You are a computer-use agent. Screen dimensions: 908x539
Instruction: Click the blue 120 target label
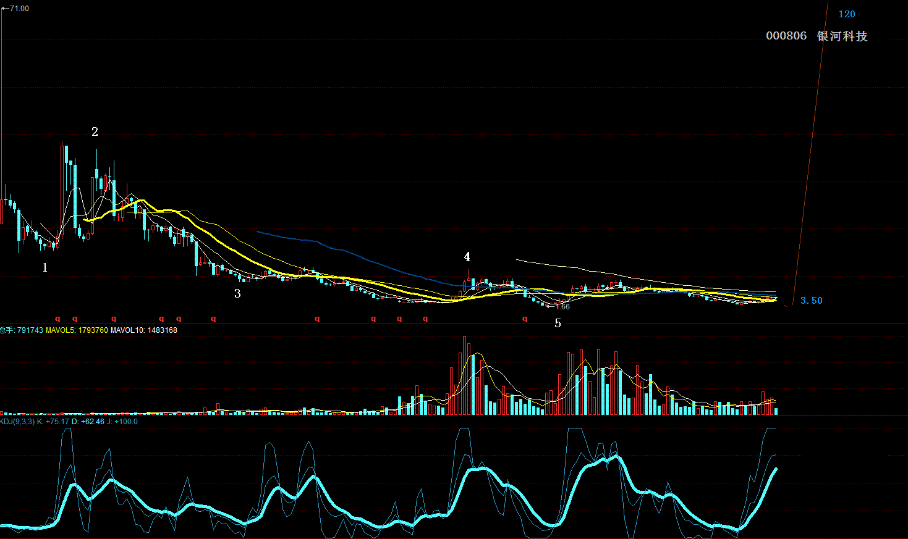click(847, 14)
